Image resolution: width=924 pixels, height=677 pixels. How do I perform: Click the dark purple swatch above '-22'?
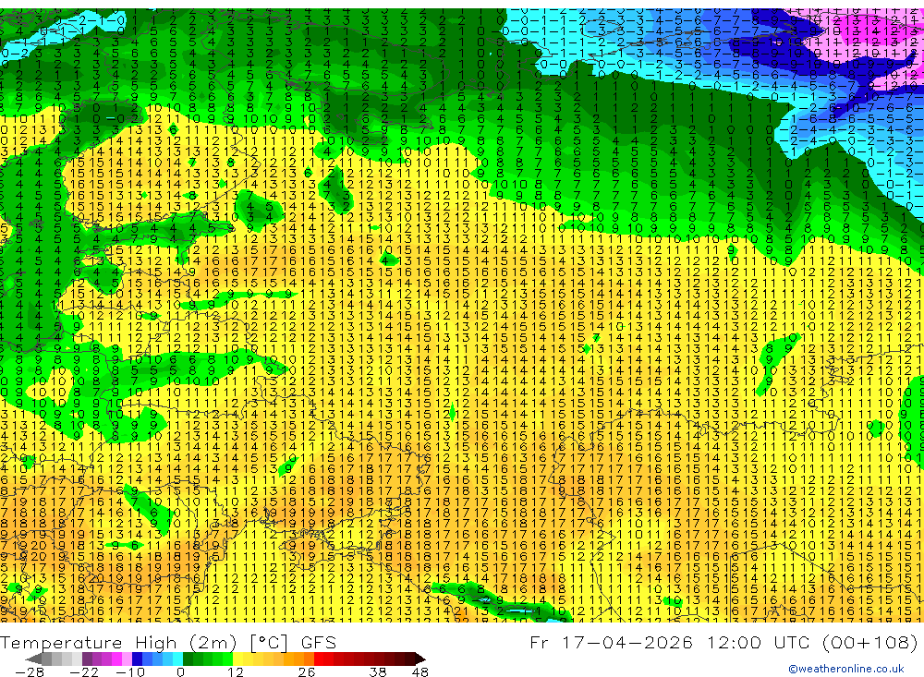(x=87, y=659)
